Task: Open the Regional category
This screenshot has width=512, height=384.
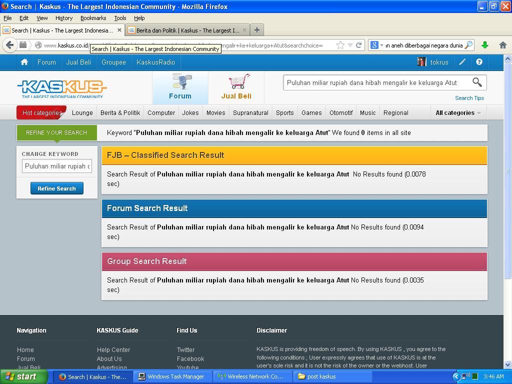Action: pyautogui.click(x=396, y=112)
